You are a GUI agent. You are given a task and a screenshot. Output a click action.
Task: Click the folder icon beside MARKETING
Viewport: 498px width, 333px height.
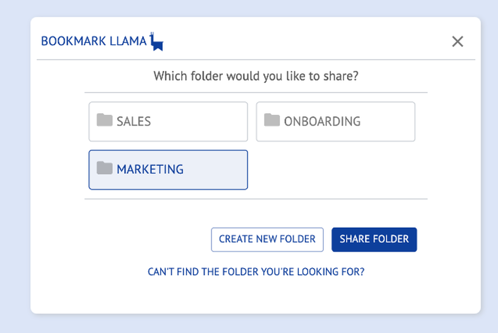coord(105,168)
